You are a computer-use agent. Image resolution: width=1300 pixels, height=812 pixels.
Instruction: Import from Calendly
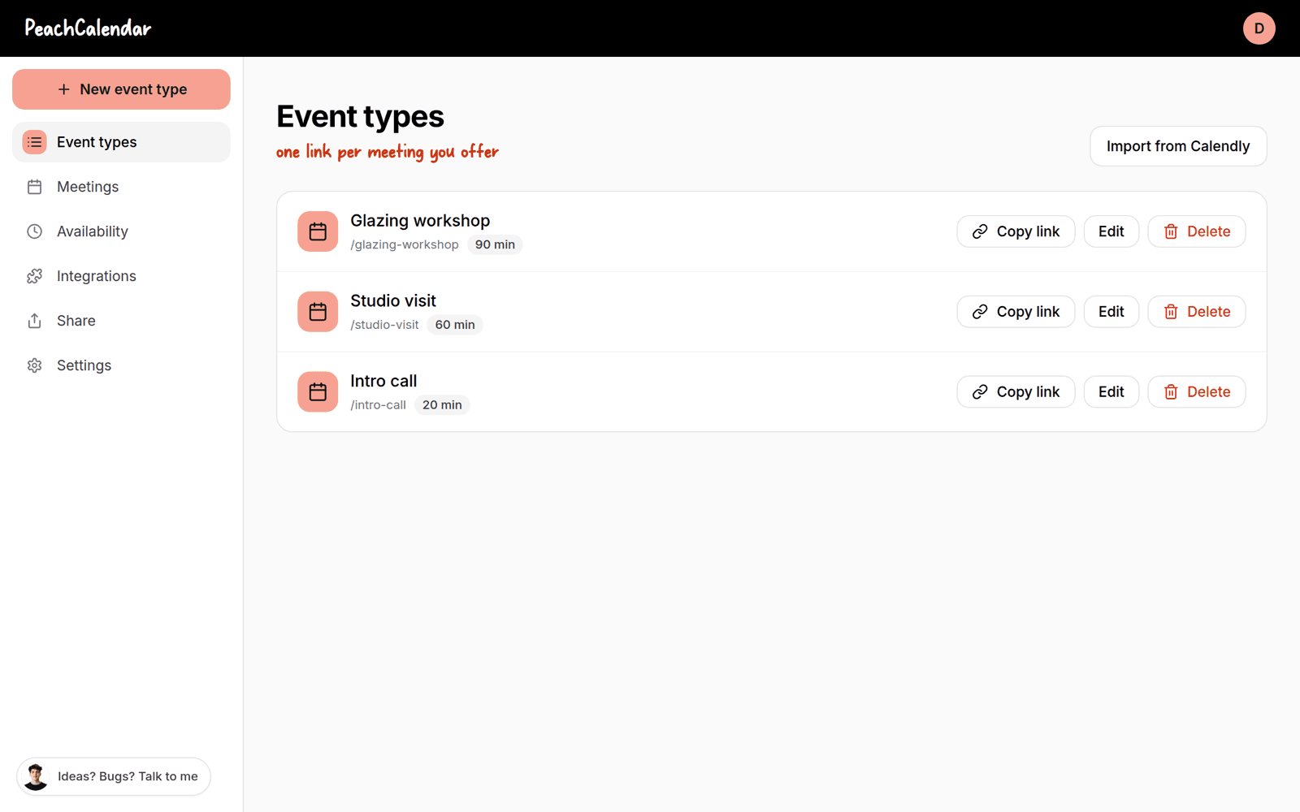point(1178,146)
